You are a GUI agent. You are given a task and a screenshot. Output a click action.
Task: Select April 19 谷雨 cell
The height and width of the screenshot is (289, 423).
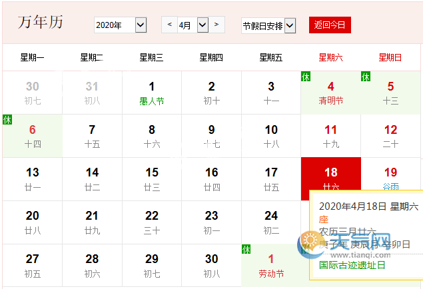[390, 174]
